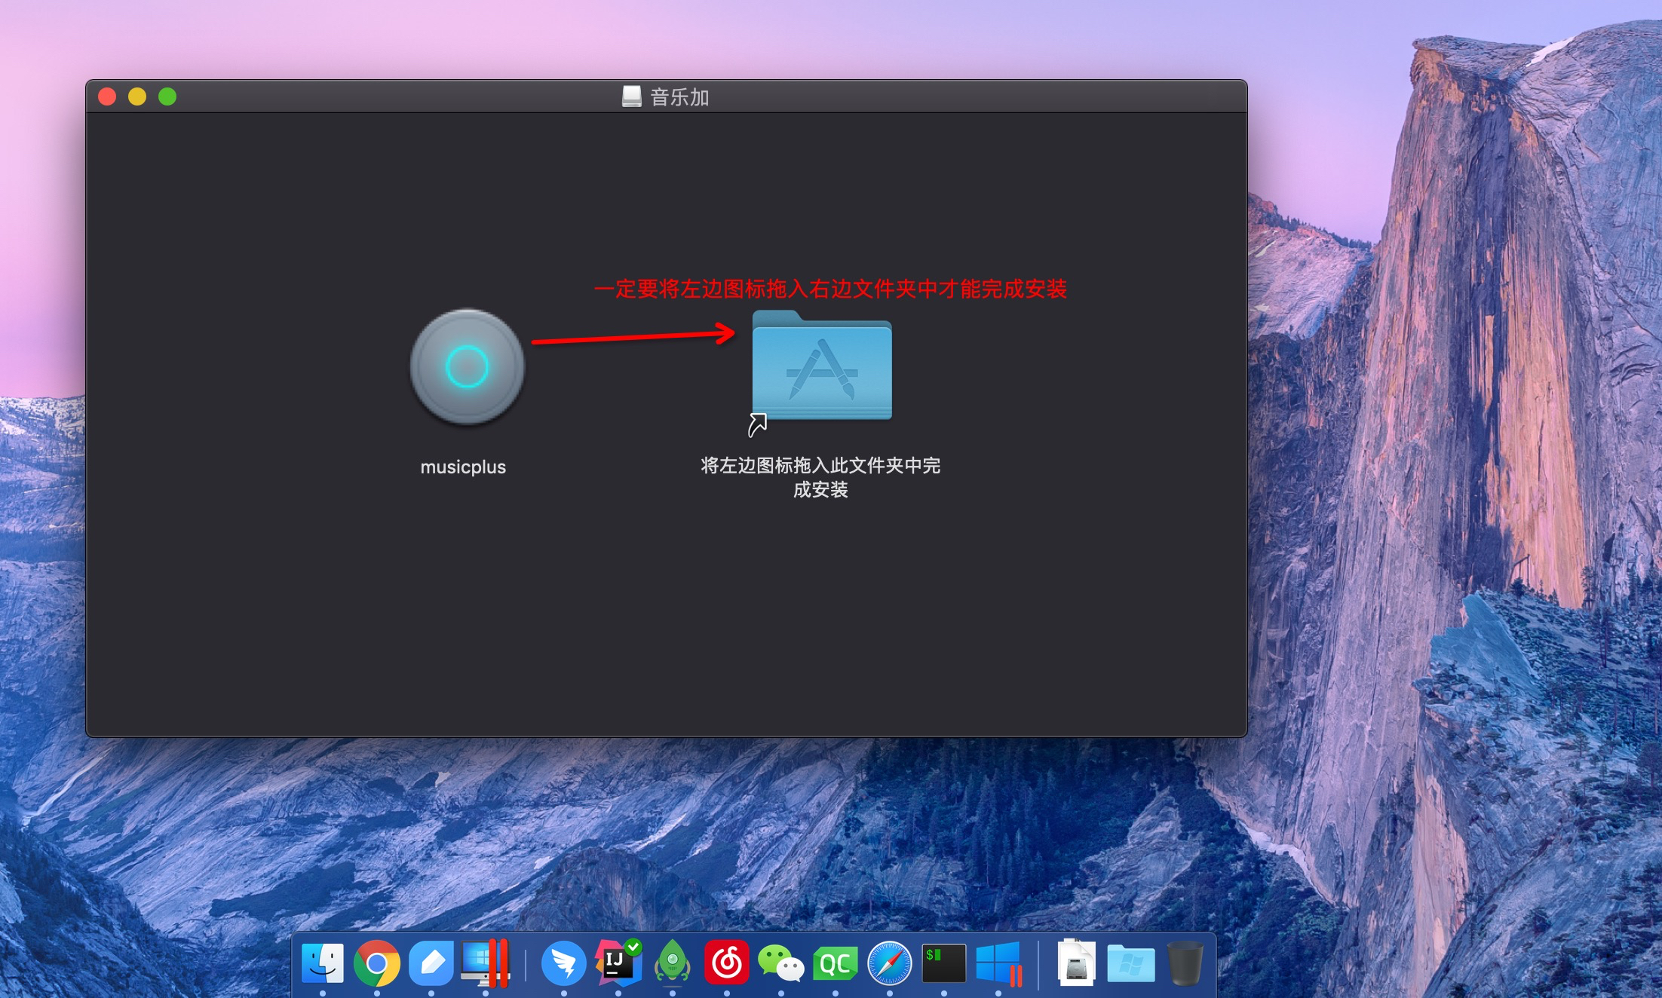Open the Windows folder stack in Dock
Screen dimensions: 1662x998
click(x=1131, y=963)
